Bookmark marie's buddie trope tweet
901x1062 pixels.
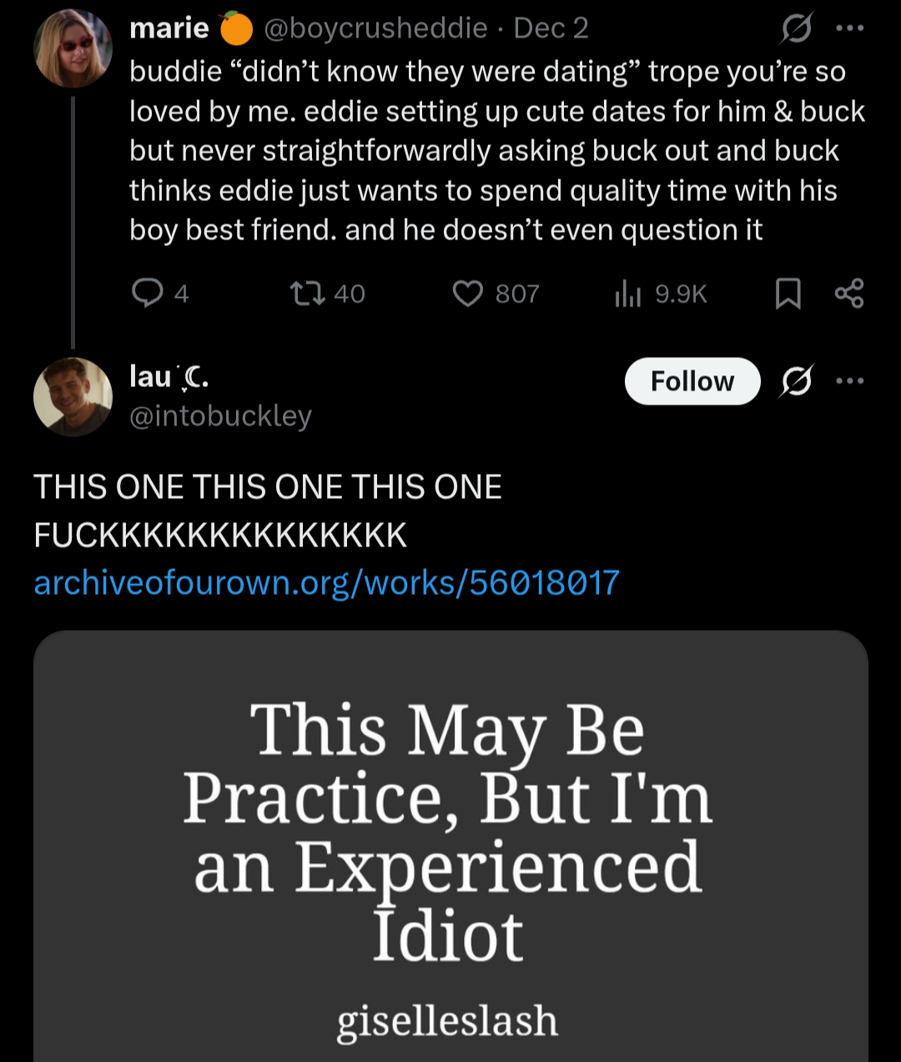[788, 293]
